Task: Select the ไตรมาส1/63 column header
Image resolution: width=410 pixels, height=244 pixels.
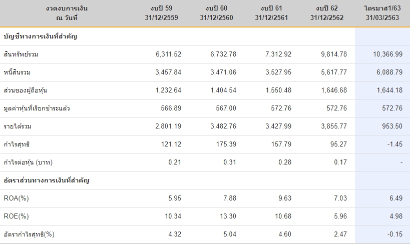Action: (x=383, y=13)
